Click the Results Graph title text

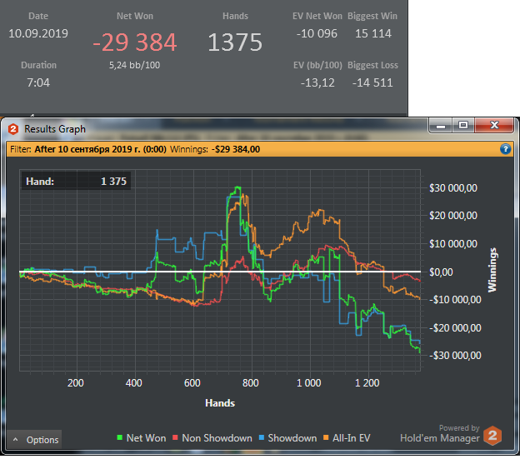coord(55,129)
